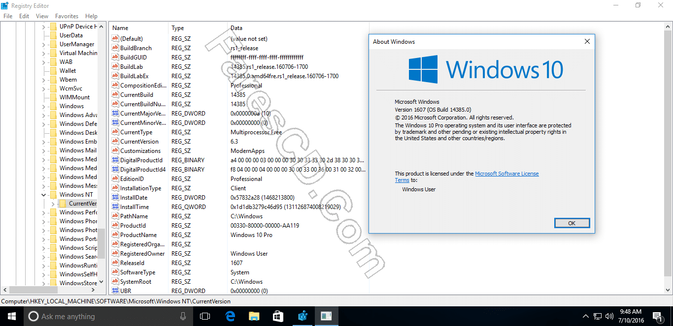Select the WindowsSelfH... key in tree
Viewport: 673px width, 326px height.
coord(78,274)
